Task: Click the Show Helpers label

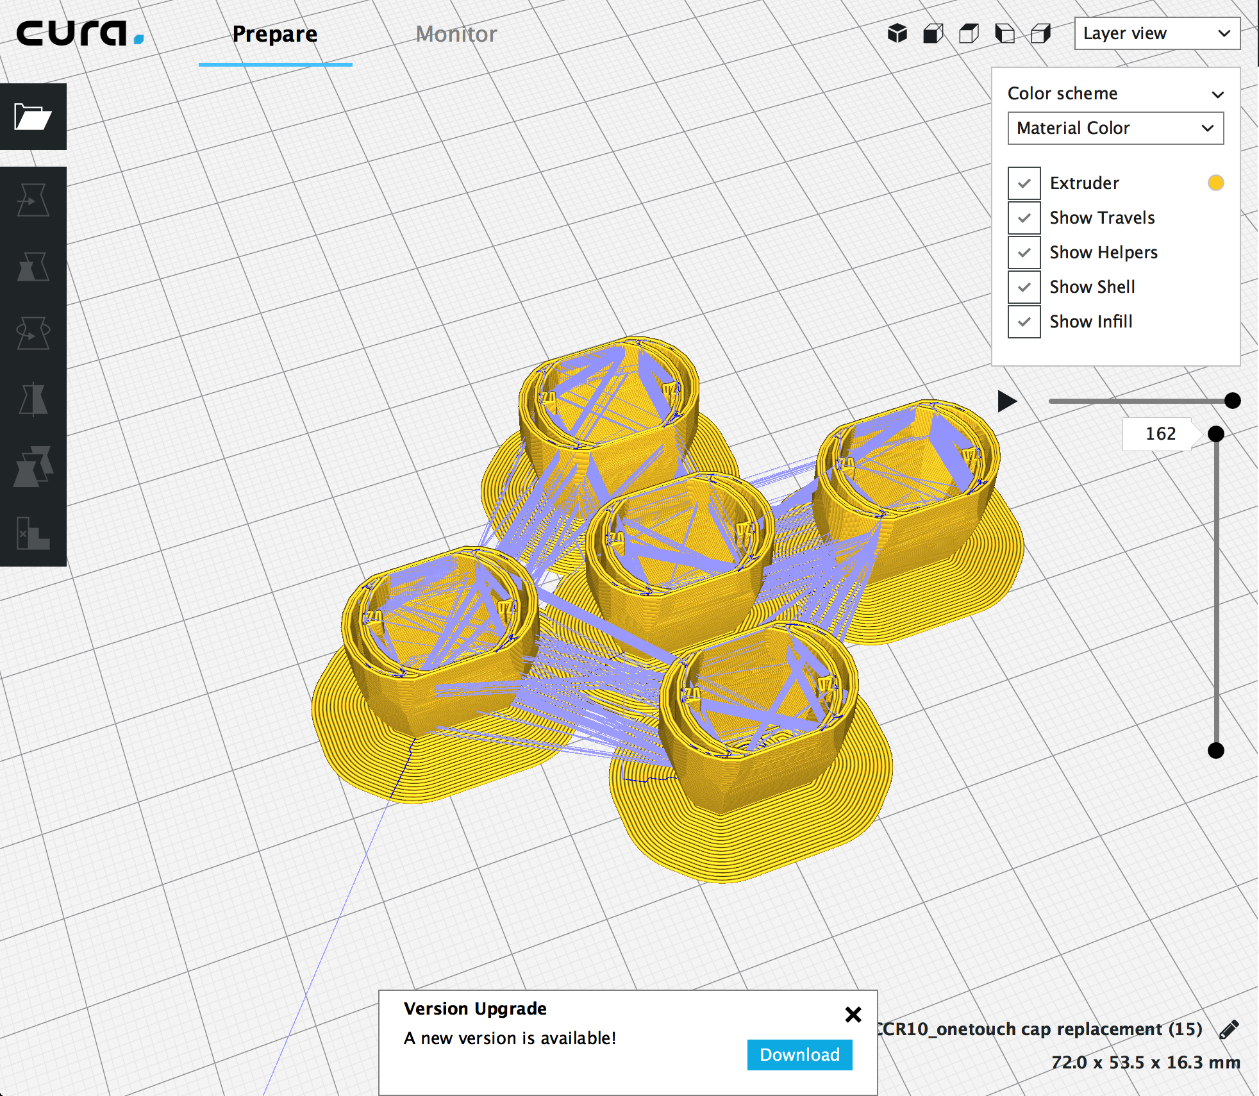Action: click(1103, 253)
